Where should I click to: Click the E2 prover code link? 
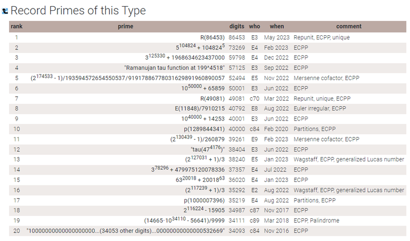[x=255, y=190]
